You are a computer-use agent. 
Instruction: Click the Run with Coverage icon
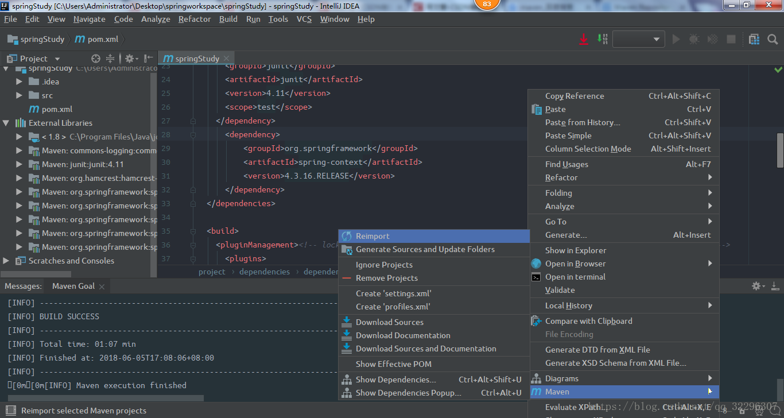pos(712,39)
